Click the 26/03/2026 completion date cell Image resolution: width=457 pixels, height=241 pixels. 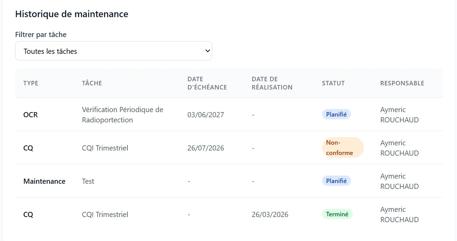270,215
